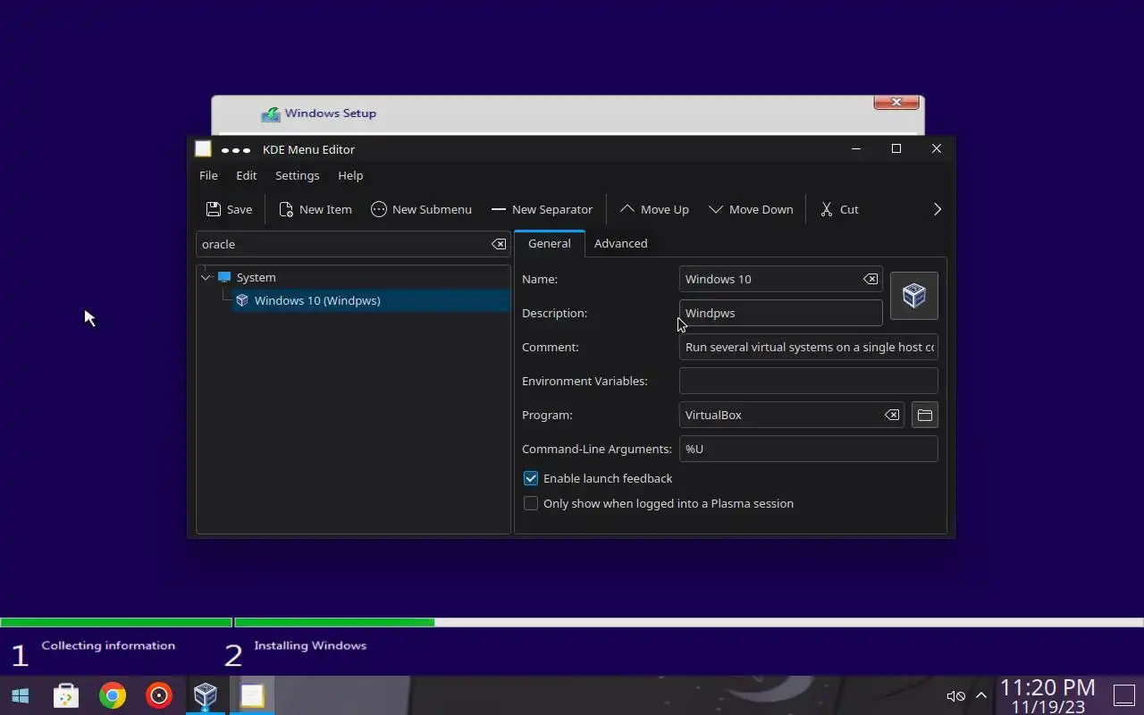Click the muted volume tray icon
This screenshot has height=715, width=1144.
(x=955, y=696)
